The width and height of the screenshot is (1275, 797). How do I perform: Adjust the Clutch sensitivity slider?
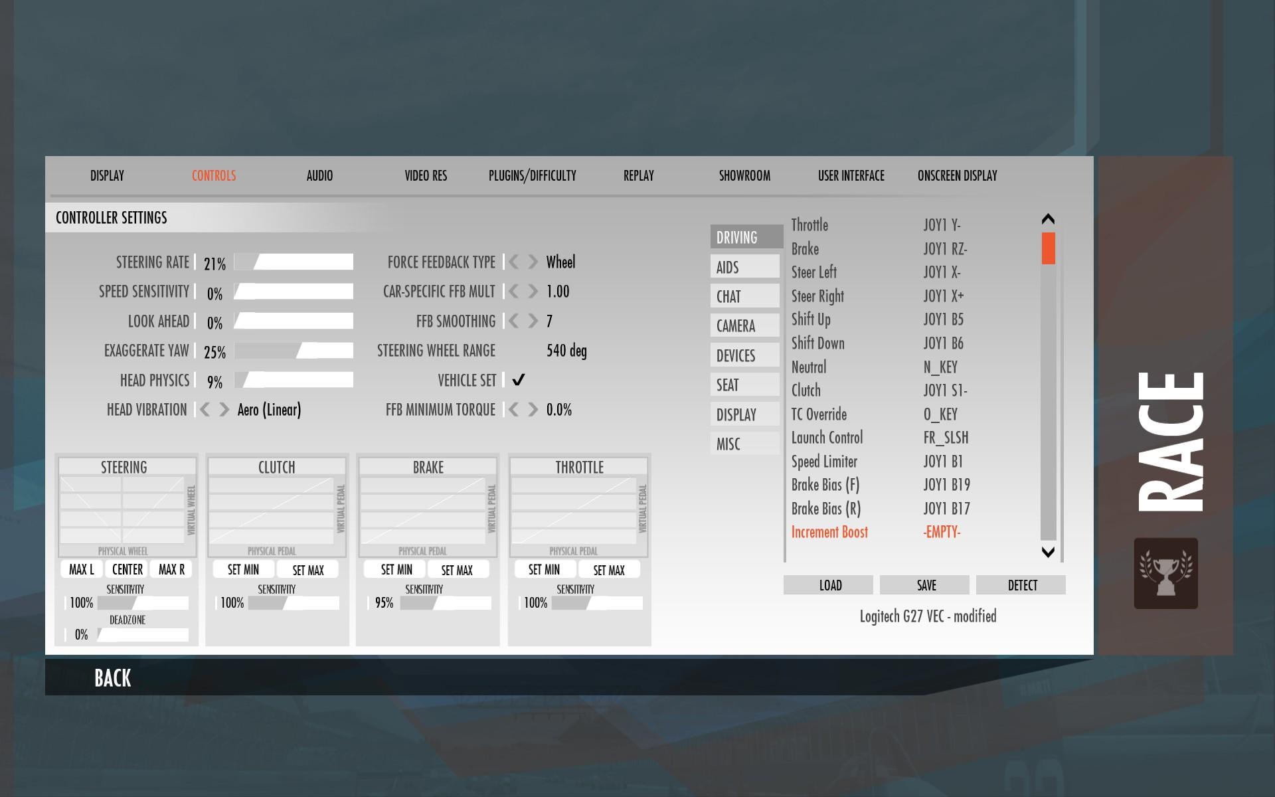pyautogui.click(x=294, y=603)
